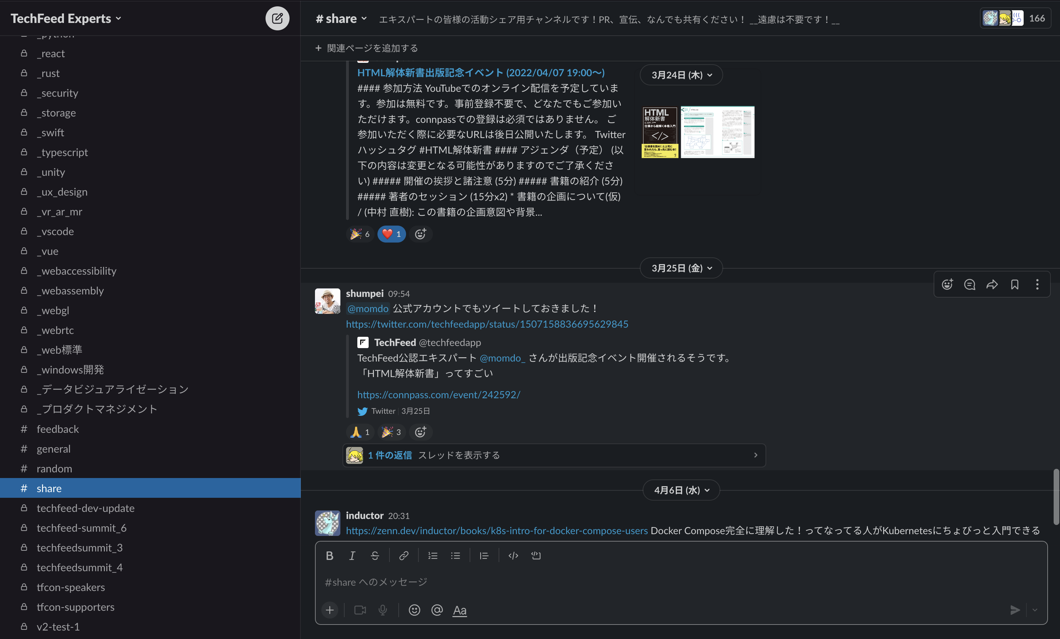The width and height of the screenshot is (1060, 639).
Task: Mention someone using the @ icon
Action: [437, 610]
